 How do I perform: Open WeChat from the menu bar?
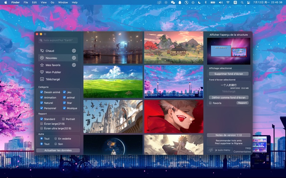(x=173, y=2)
